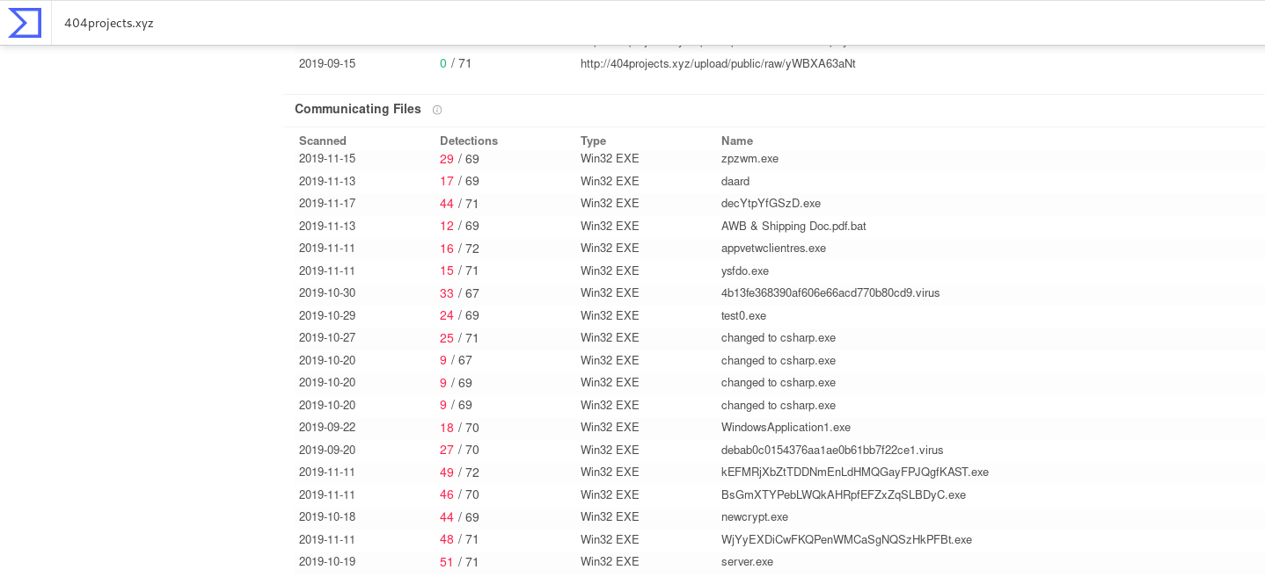Select the file named daard
This screenshot has height=577, width=1265.
pos(735,182)
